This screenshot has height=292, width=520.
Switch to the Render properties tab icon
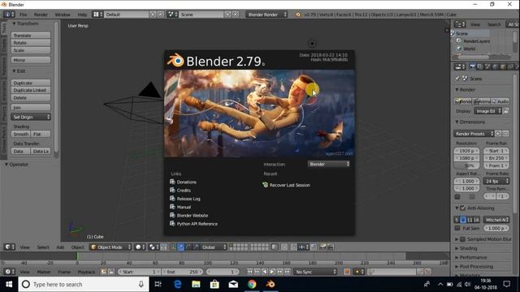(472, 67)
